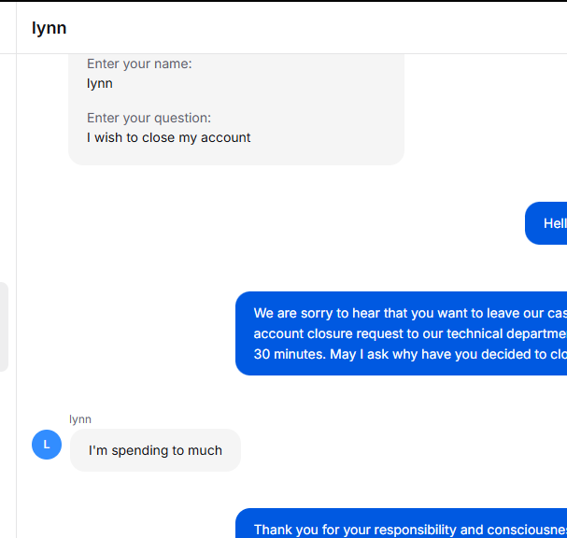Click "We are sorry to hear" message line
The width and height of the screenshot is (567, 538).
pos(410,313)
